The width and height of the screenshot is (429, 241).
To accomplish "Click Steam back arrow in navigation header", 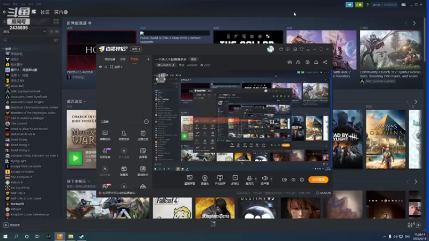I will [4, 12].
